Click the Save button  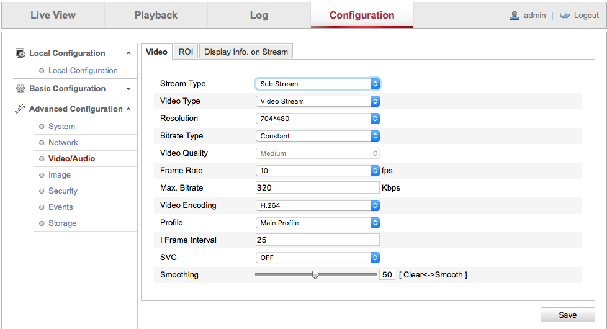pos(567,315)
